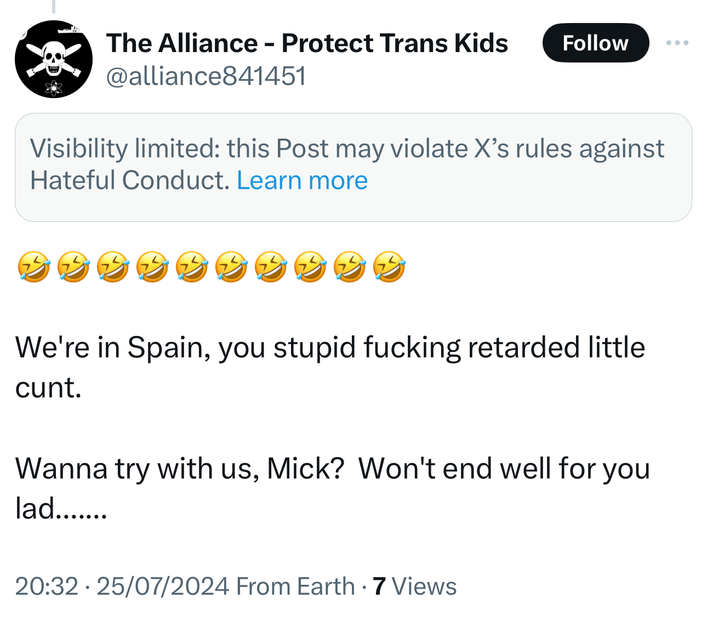Viewport: 707px width, 621px height.
Task: Open the "Learn more" link
Action: pyautogui.click(x=302, y=180)
